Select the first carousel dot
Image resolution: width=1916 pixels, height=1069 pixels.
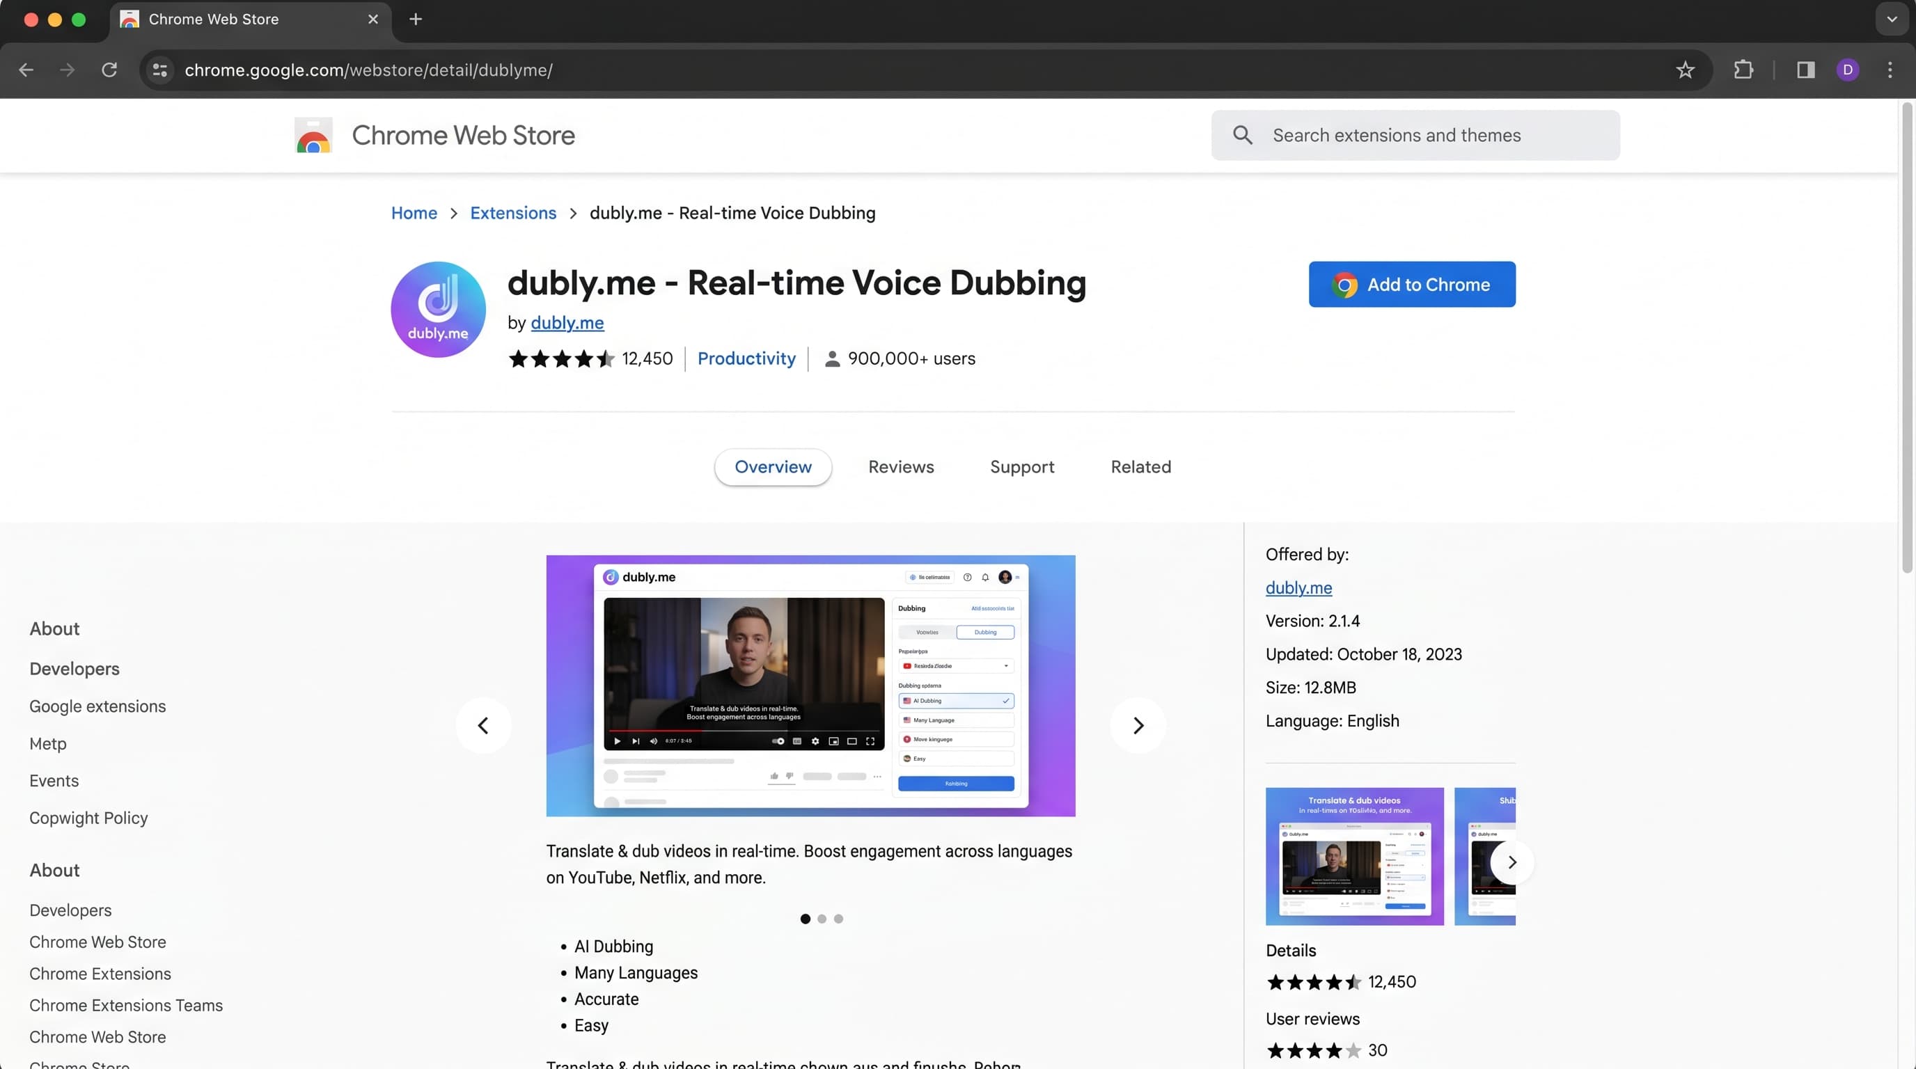pos(805,919)
